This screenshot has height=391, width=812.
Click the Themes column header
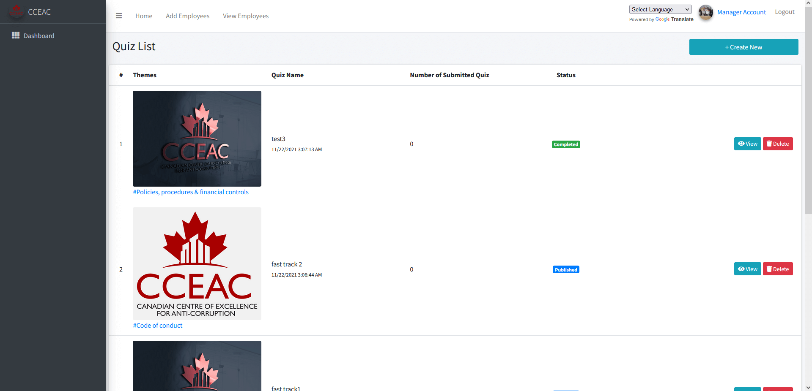145,75
